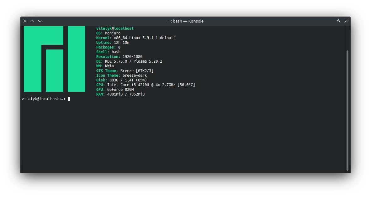The height and width of the screenshot is (197, 371).
Task: Click the 'Icon Theme: breeze-dark' line
Action: click(121, 75)
